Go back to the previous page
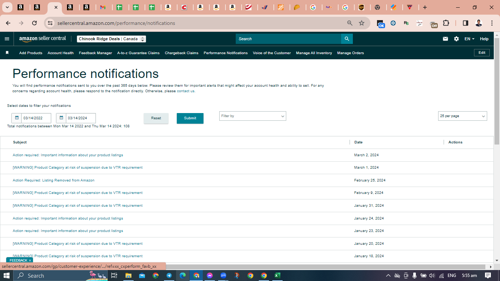The width and height of the screenshot is (500, 281). tap(8, 23)
